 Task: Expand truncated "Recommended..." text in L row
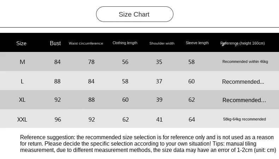click(x=243, y=82)
